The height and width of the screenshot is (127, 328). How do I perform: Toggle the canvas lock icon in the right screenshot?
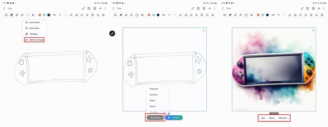click(x=322, y=15)
